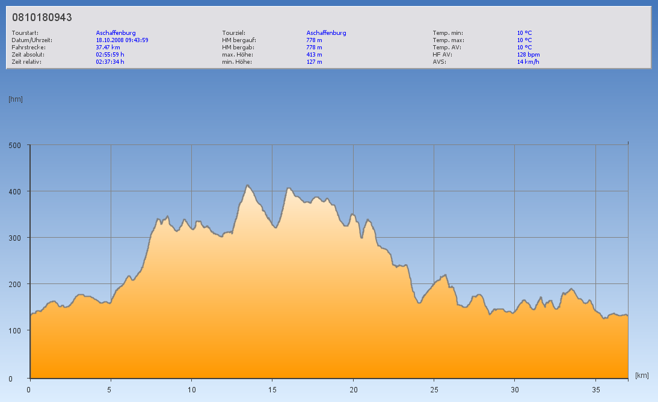Select the min. Höhe value 127 m
658x402 pixels.
[x=314, y=62]
